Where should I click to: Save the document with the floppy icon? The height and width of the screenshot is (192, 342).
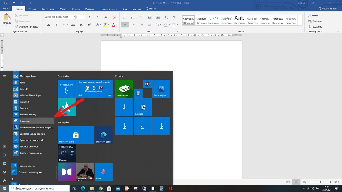(x=6, y=3)
